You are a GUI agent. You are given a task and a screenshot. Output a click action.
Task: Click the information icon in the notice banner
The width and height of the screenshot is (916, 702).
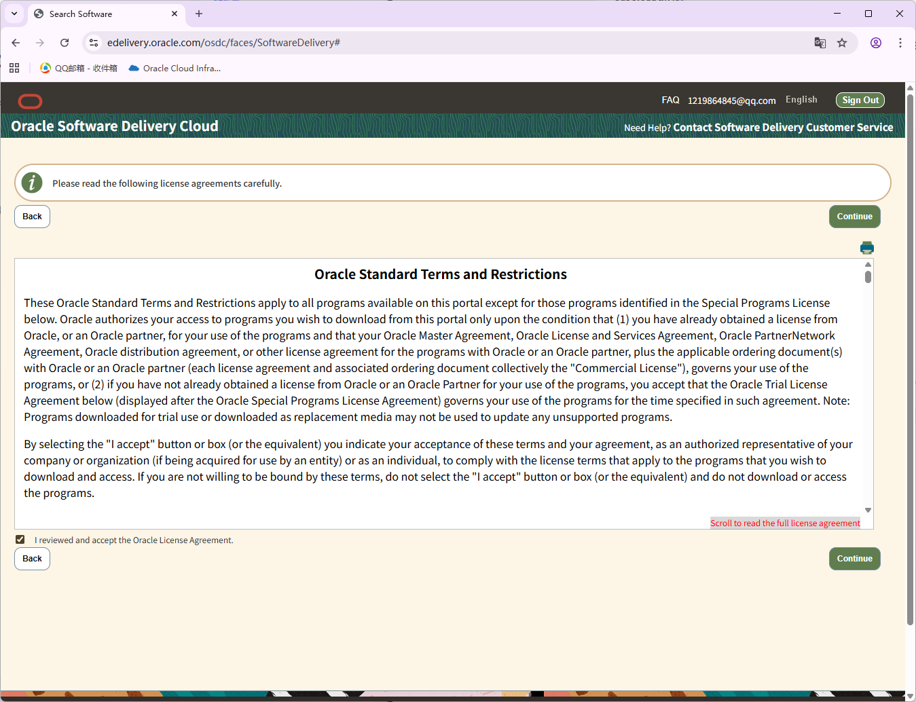(x=32, y=183)
